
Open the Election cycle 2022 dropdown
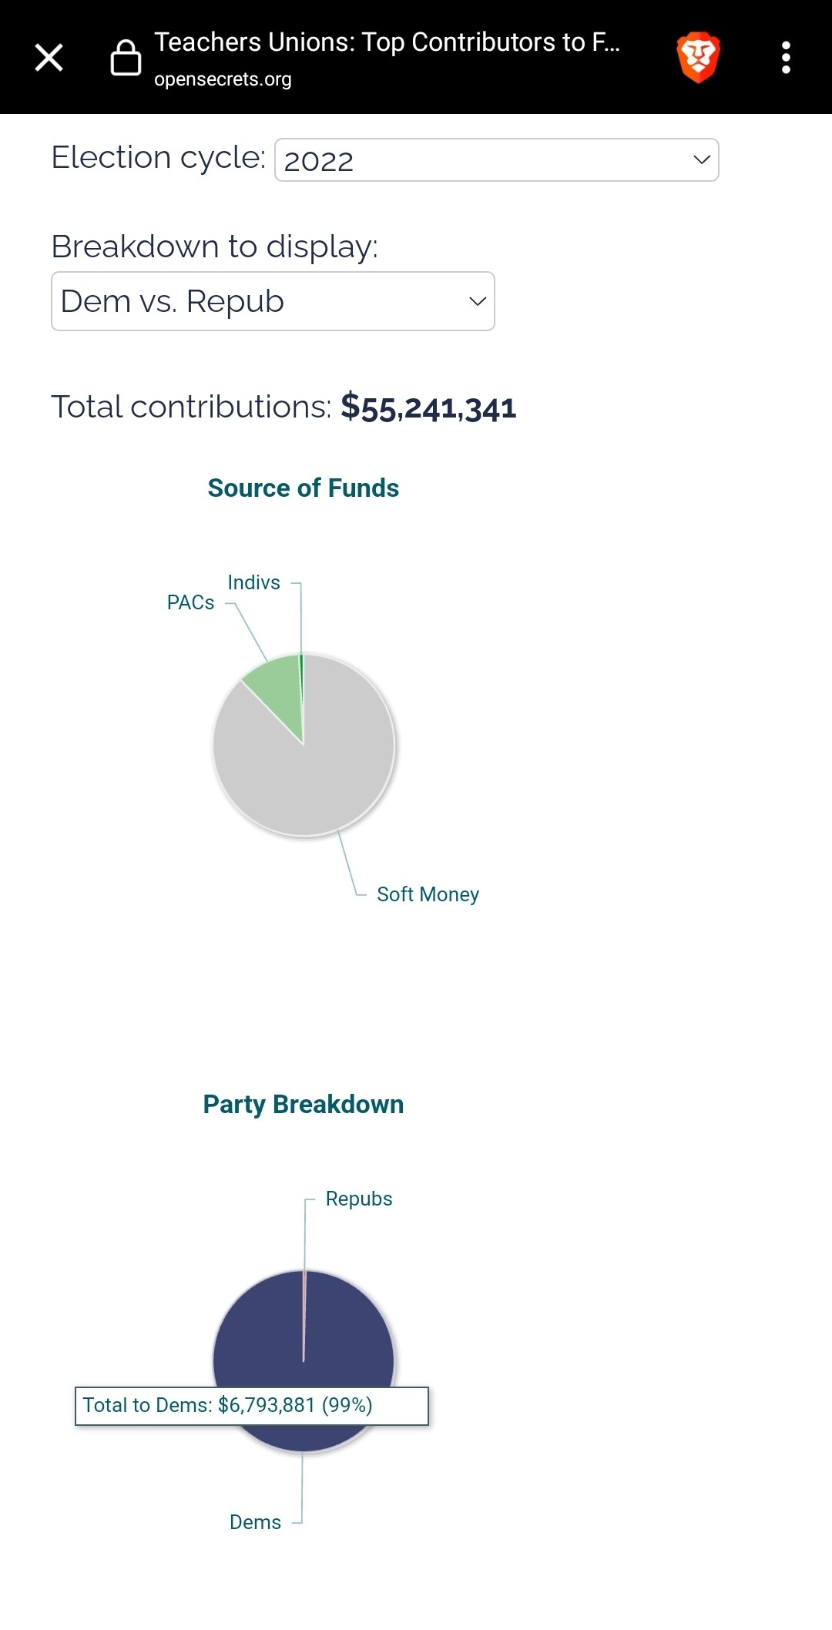click(496, 160)
